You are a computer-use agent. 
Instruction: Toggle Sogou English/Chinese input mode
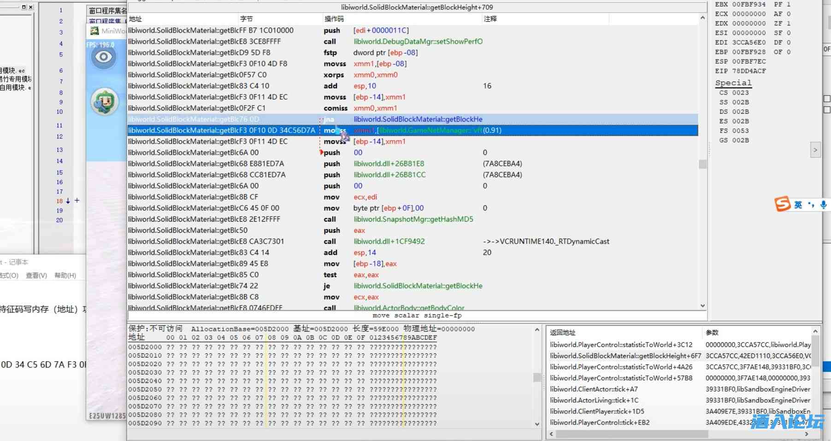(x=798, y=205)
